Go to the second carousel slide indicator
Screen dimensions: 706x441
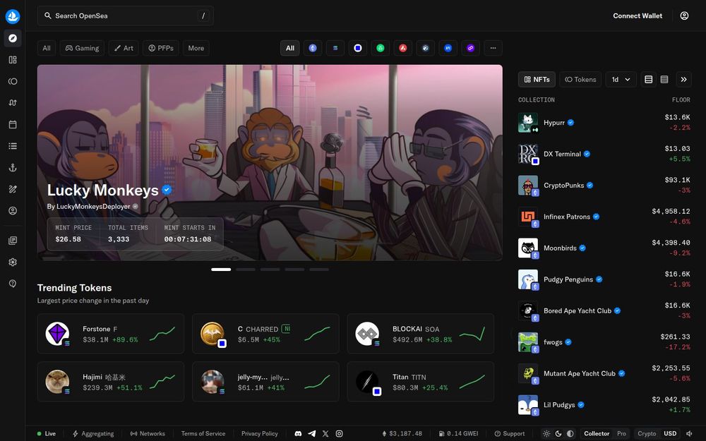pyautogui.click(x=246, y=270)
